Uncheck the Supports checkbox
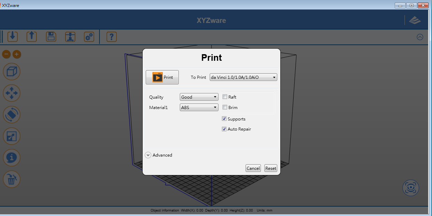Screen dimensions: 432x216 (224, 119)
